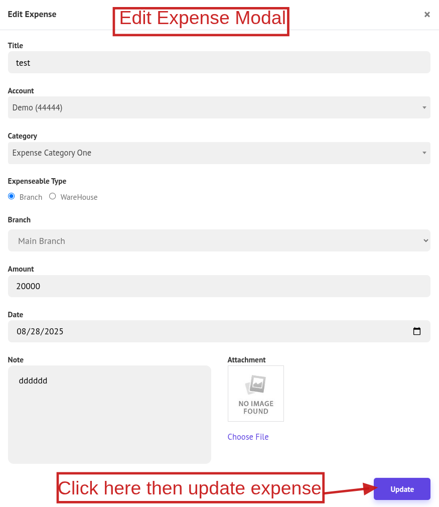Select the Branch radio button
439x507 pixels.
12,196
